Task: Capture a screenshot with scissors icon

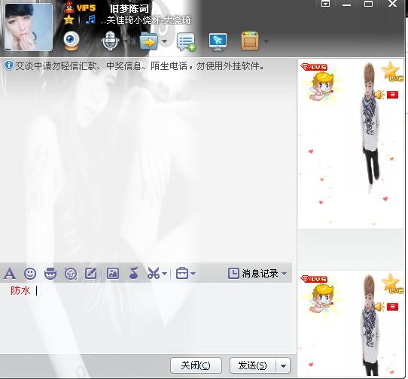Action: coord(154,273)
